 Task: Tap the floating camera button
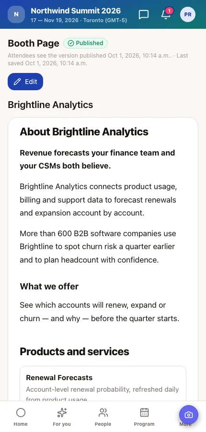(x=189, y=415)
